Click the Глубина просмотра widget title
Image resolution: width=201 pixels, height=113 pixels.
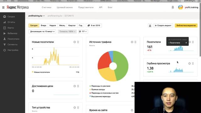click(x=158, y=63)
